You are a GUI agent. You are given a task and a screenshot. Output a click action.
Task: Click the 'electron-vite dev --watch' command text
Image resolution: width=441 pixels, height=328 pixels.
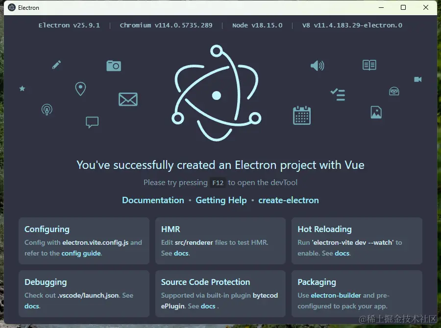pos(353,242)
